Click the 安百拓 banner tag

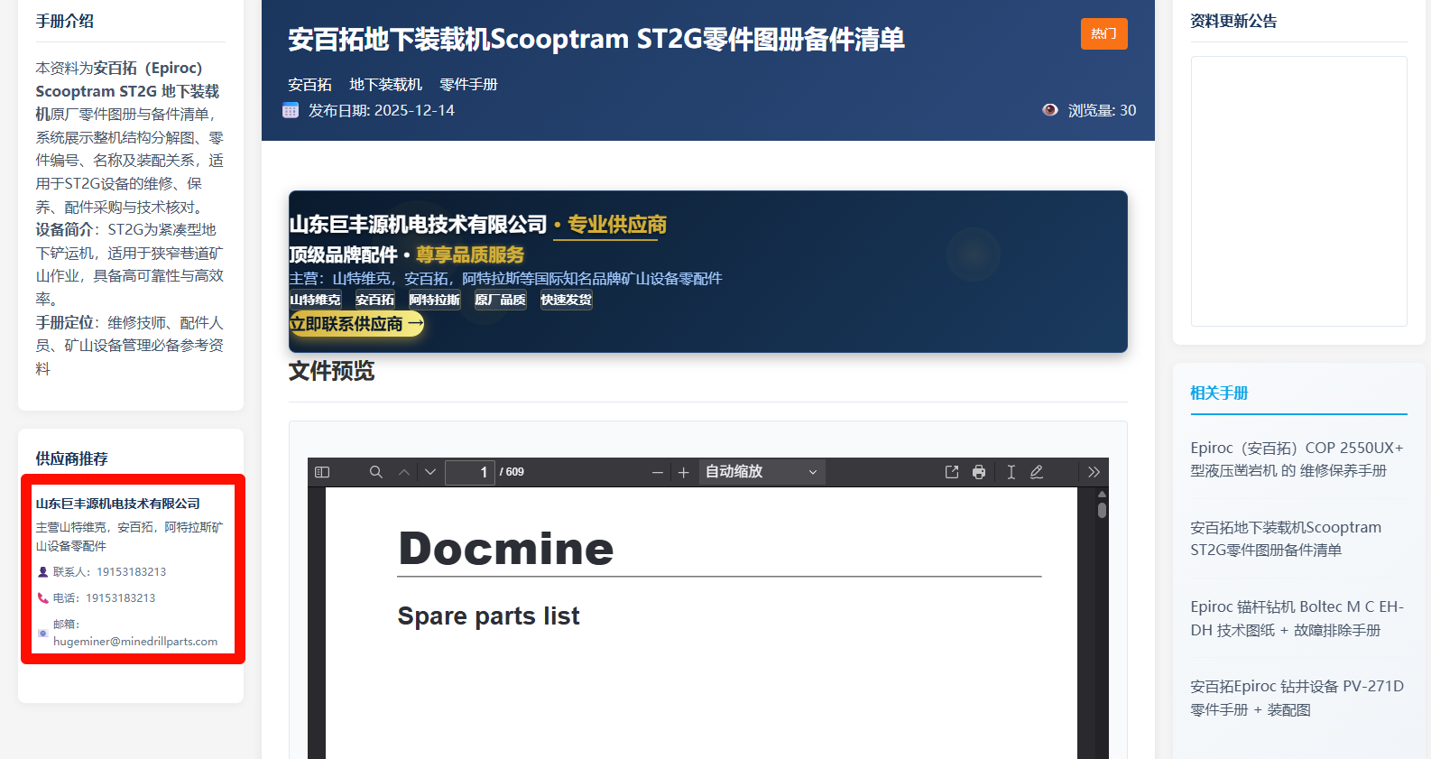374,300
